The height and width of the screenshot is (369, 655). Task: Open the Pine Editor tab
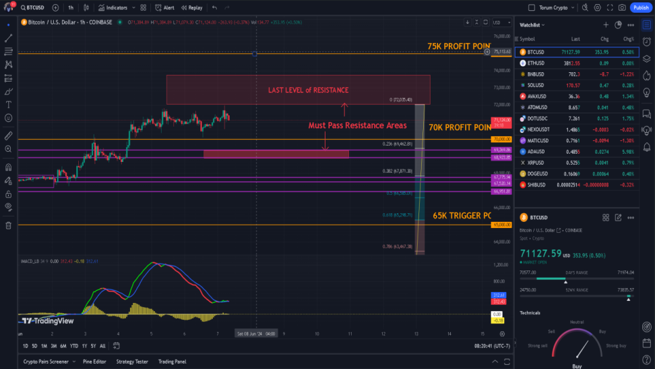click(x=94, y=362)
